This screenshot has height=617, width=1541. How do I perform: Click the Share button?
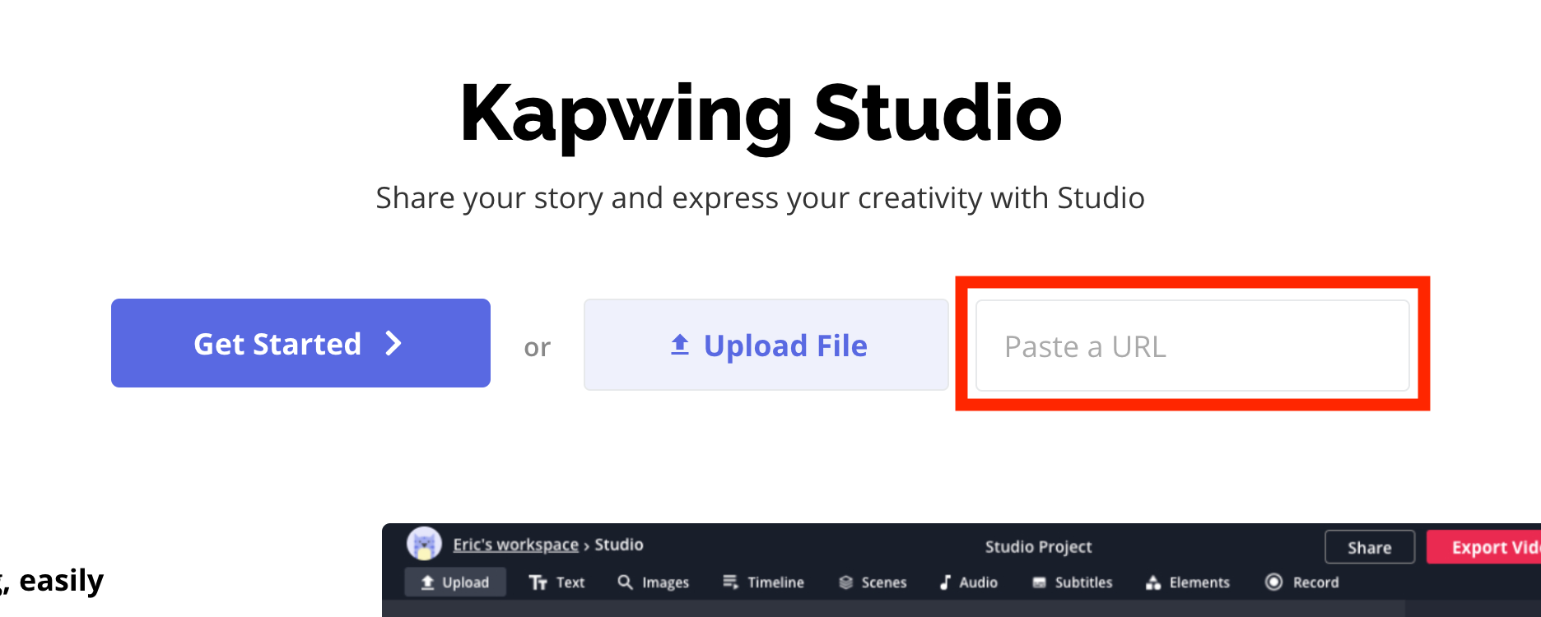[x=1369, y=547]
